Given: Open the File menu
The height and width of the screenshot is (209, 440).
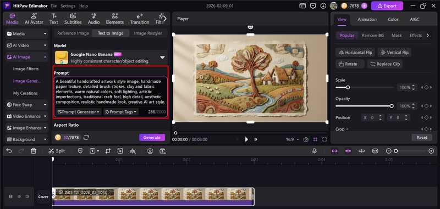Looking at the screenshot, I should click(53, 6).
